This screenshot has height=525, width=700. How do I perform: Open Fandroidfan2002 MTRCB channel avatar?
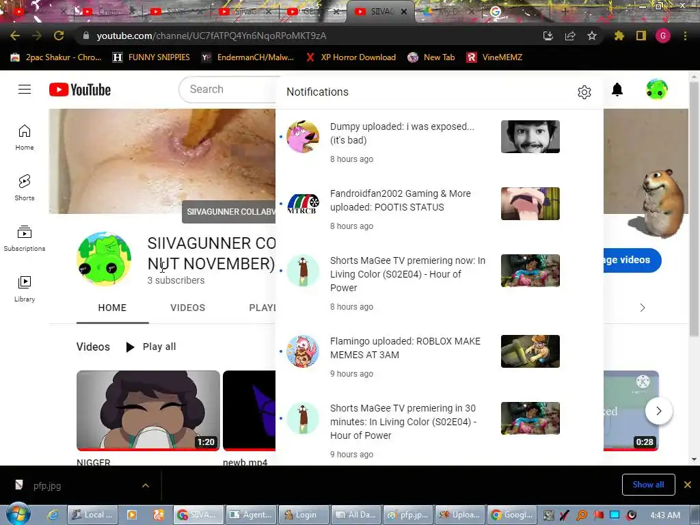pos(303,204)
